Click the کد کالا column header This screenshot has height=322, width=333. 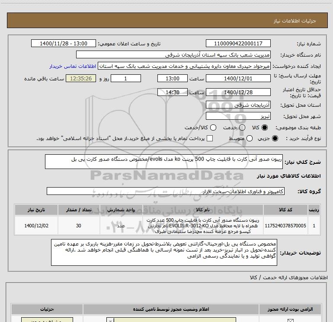[285, 210]
